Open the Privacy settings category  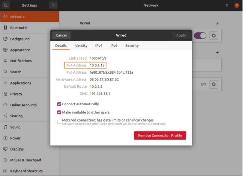[x=16, y=94]
